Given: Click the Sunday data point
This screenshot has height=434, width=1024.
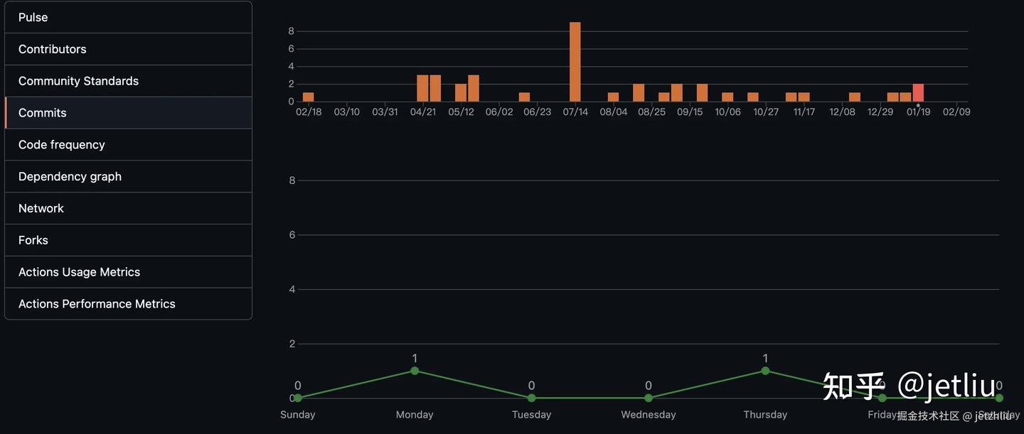Looking at the screenshot, I should click(x=298, y=398).
